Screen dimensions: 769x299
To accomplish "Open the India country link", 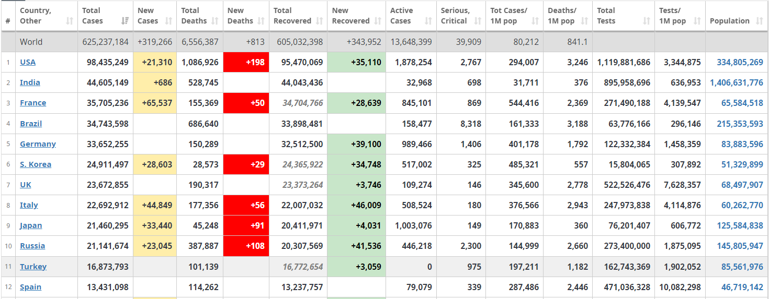I will tap(30, 82).
